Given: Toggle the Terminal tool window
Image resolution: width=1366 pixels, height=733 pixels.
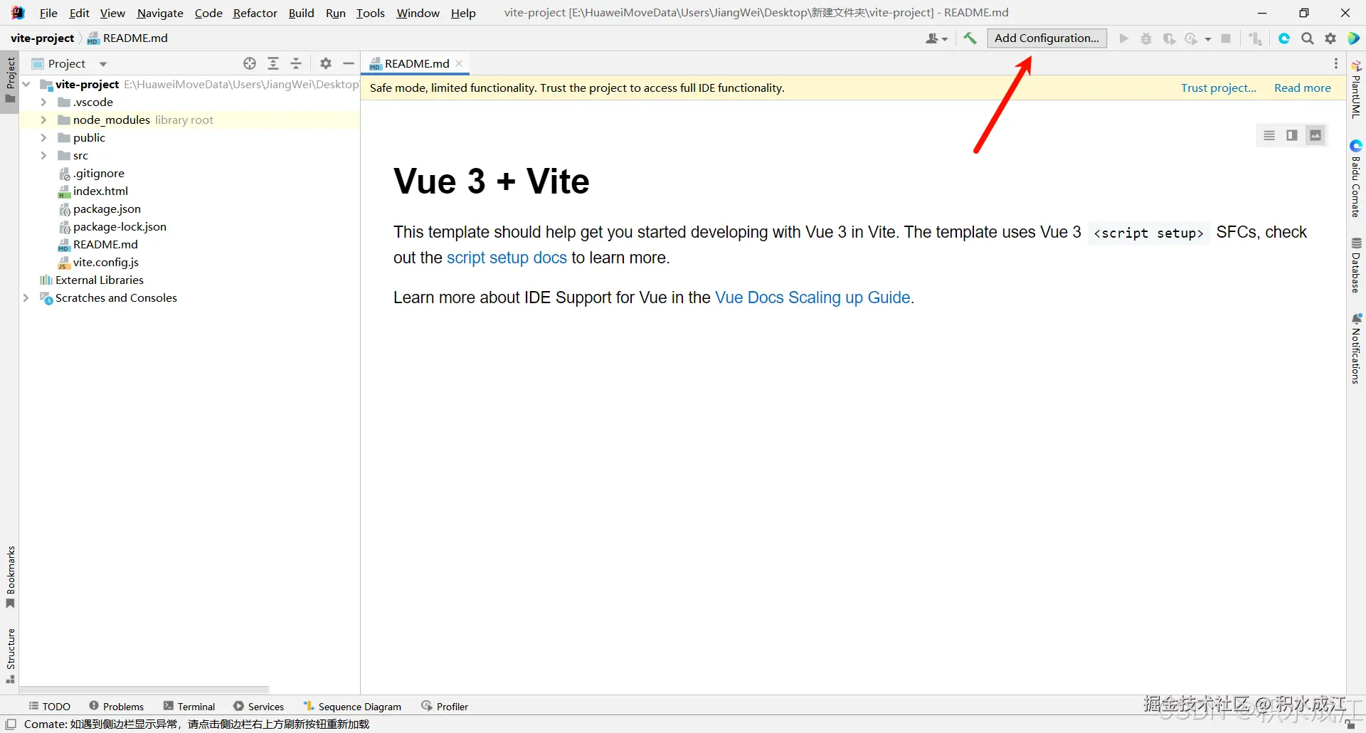Looking at the screenshot, I should click(x=189, y=706).
